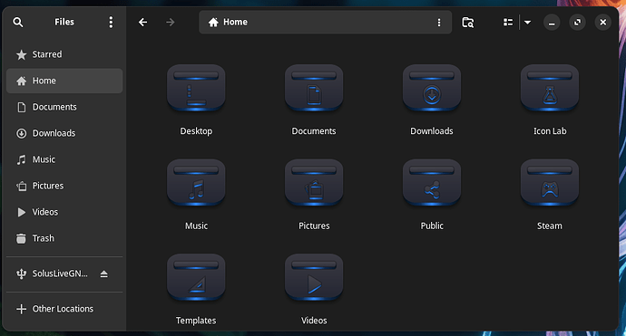Screen dimensions: 626x336
Task: Select the Icon Lab folder icon
Action: click(550, 88)
